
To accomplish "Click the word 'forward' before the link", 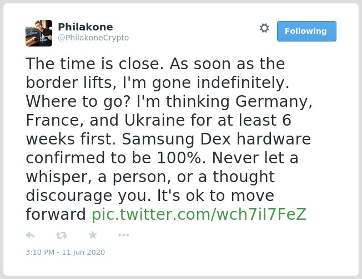I will [56, 214].
